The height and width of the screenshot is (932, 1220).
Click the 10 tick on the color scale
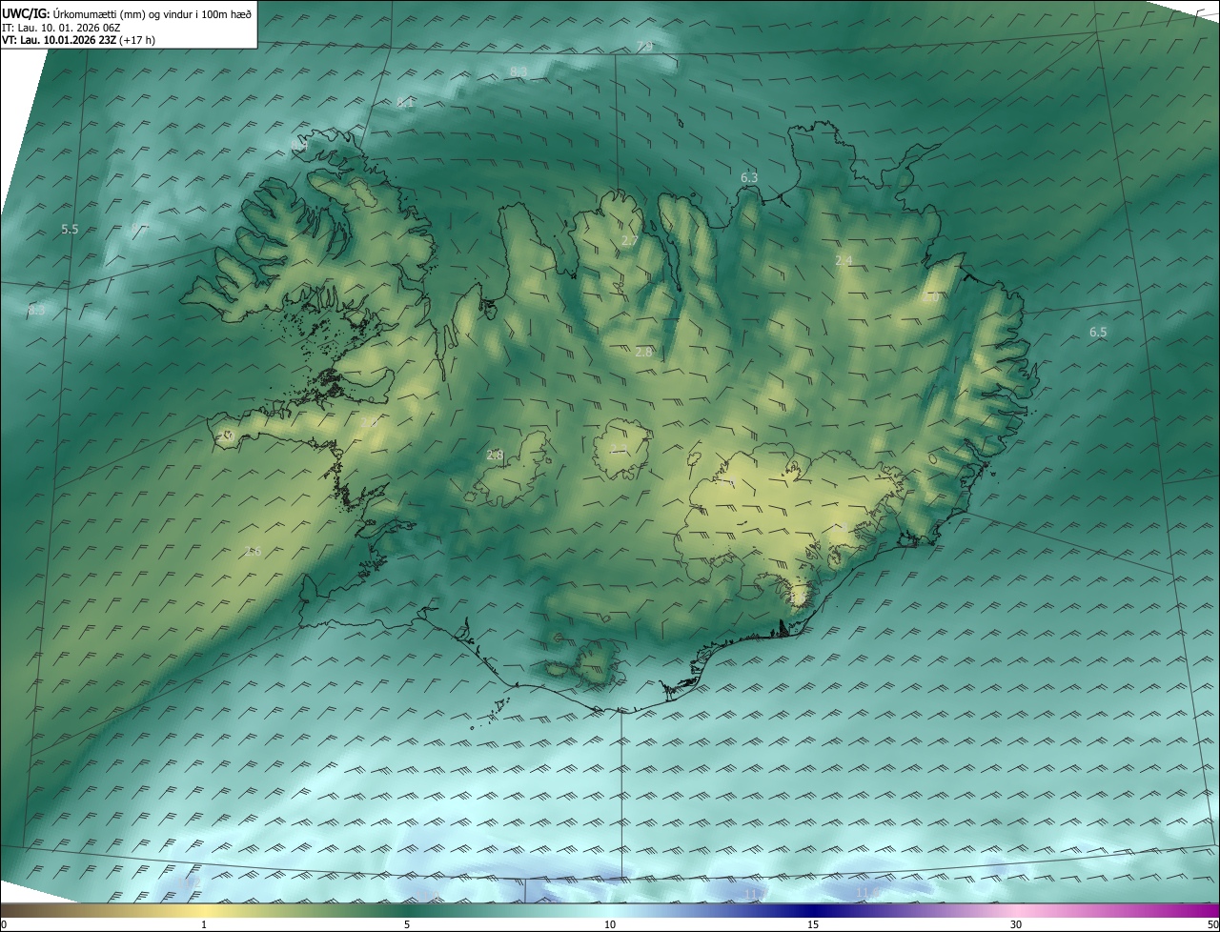click(610, 924)
